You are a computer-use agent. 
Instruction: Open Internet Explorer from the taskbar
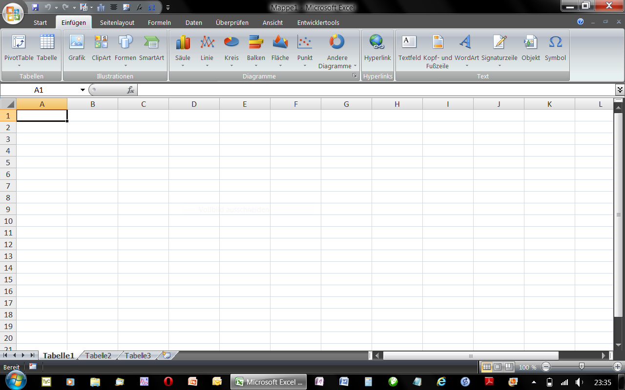pyautogui.click(x=441, y=382)
